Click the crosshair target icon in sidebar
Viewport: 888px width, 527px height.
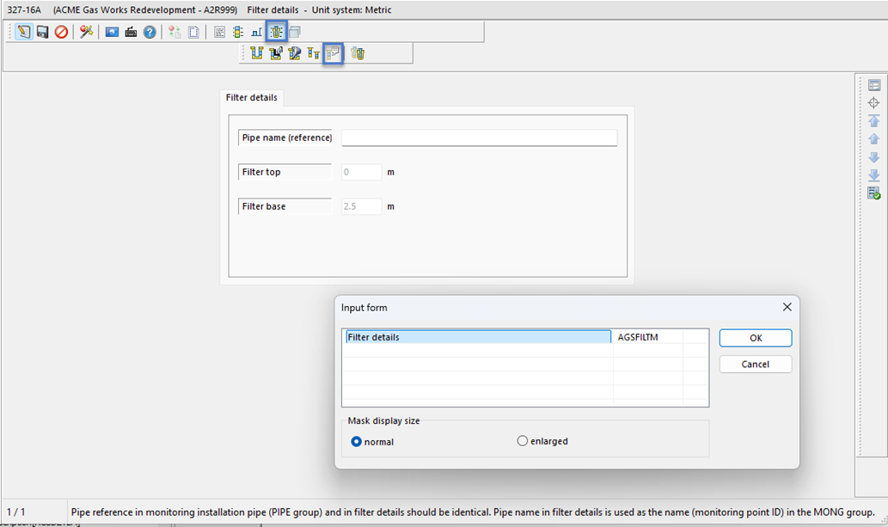tap(873, 103)
